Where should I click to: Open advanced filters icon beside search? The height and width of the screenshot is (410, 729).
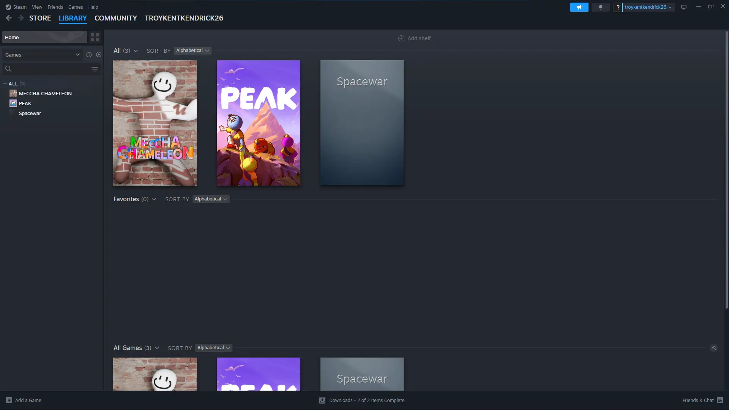(x=95, y=69)
